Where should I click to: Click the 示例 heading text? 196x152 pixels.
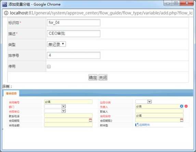pyautogui.click(x=7, y=87)
